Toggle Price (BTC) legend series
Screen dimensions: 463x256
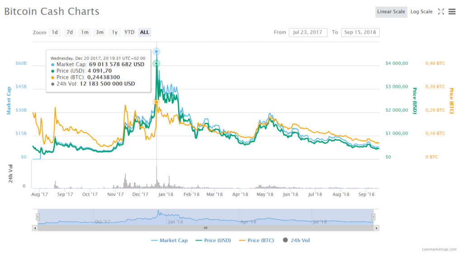point(256,241)
